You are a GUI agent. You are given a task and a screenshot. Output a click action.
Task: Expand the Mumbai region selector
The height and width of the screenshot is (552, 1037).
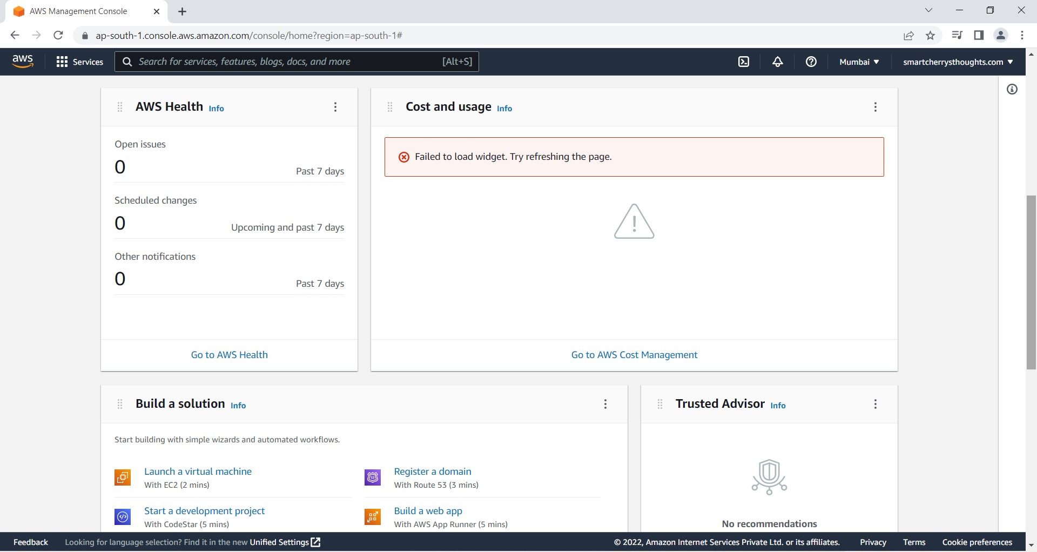point(859,62)
